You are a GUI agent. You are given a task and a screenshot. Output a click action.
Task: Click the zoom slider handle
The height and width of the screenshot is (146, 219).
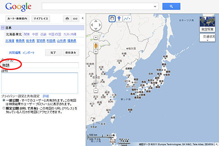[x=96, y=82]
